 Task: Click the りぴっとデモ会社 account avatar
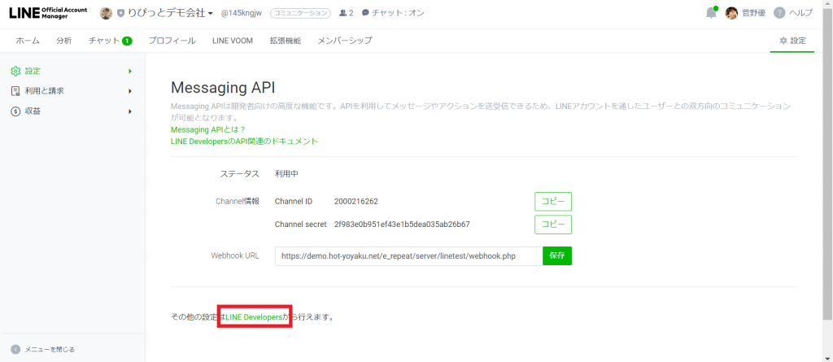(x=107, y=13)
